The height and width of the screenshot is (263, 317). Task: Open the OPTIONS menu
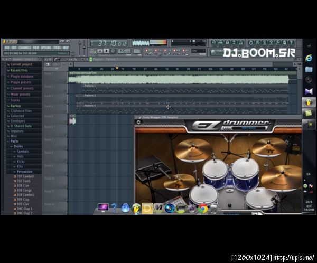tap(46, 48)
